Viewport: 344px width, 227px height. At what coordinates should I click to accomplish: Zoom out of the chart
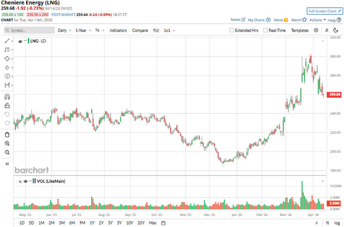(x=7, y=152)
